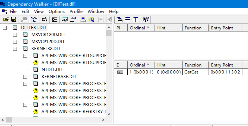Screen dimensions: 248x126
Task: Sort exports list by E column
Action: point(121,65)
